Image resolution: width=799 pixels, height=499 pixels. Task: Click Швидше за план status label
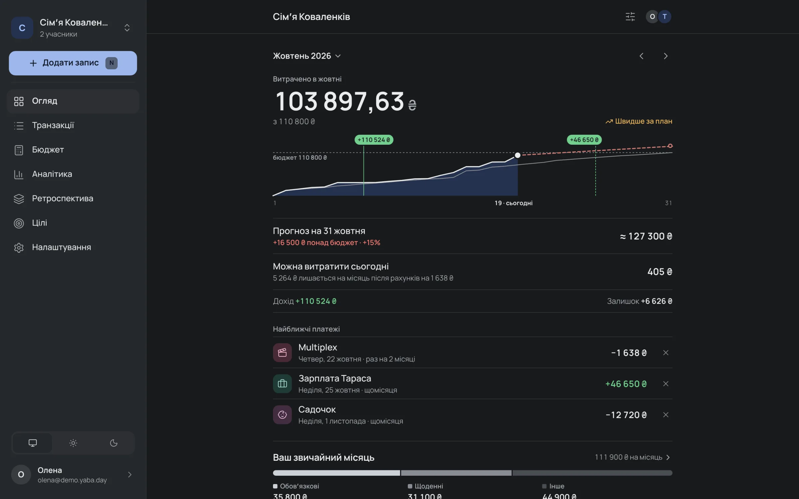[639, 121]
